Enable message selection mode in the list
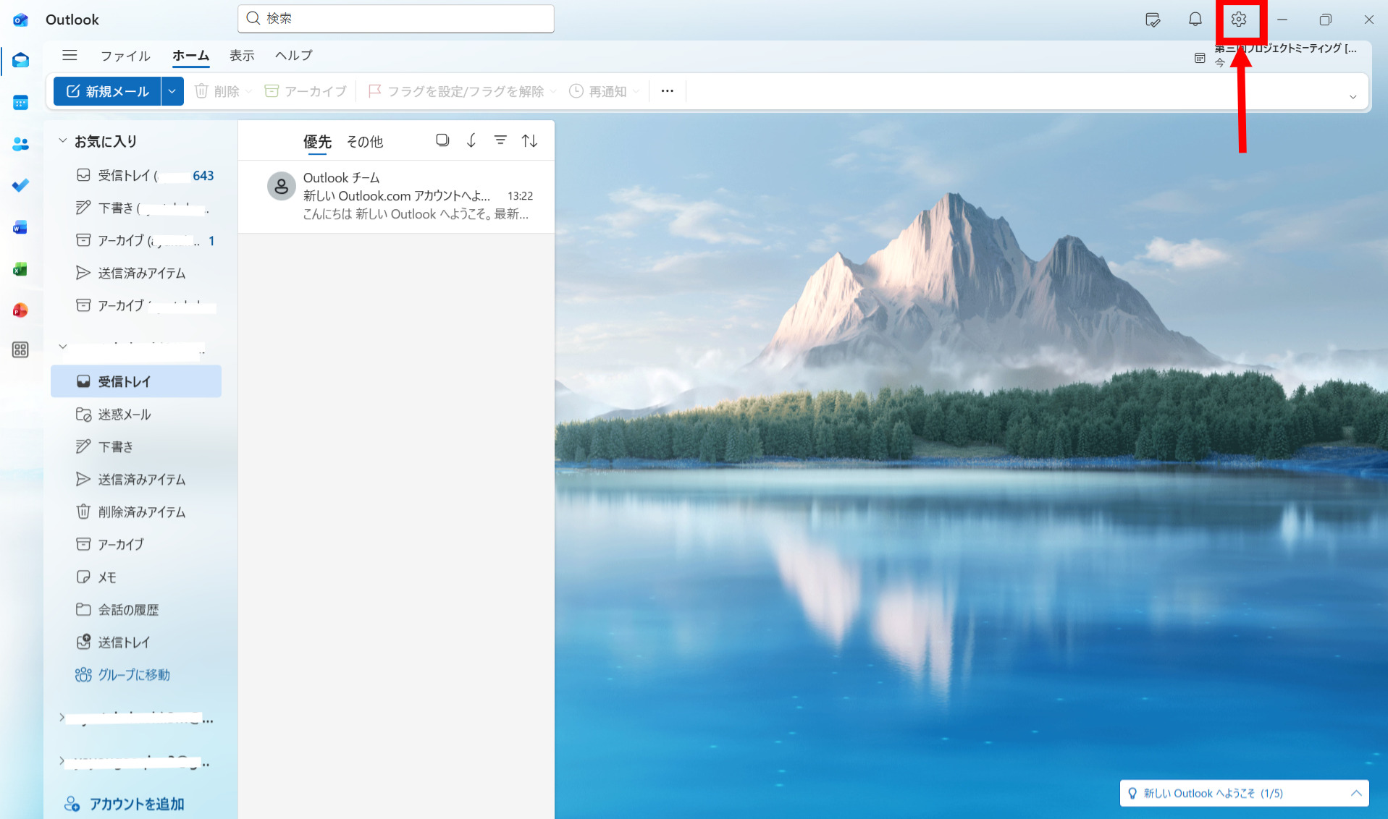Viewport: 1388px width, 819px height. (x=442, y=140)
